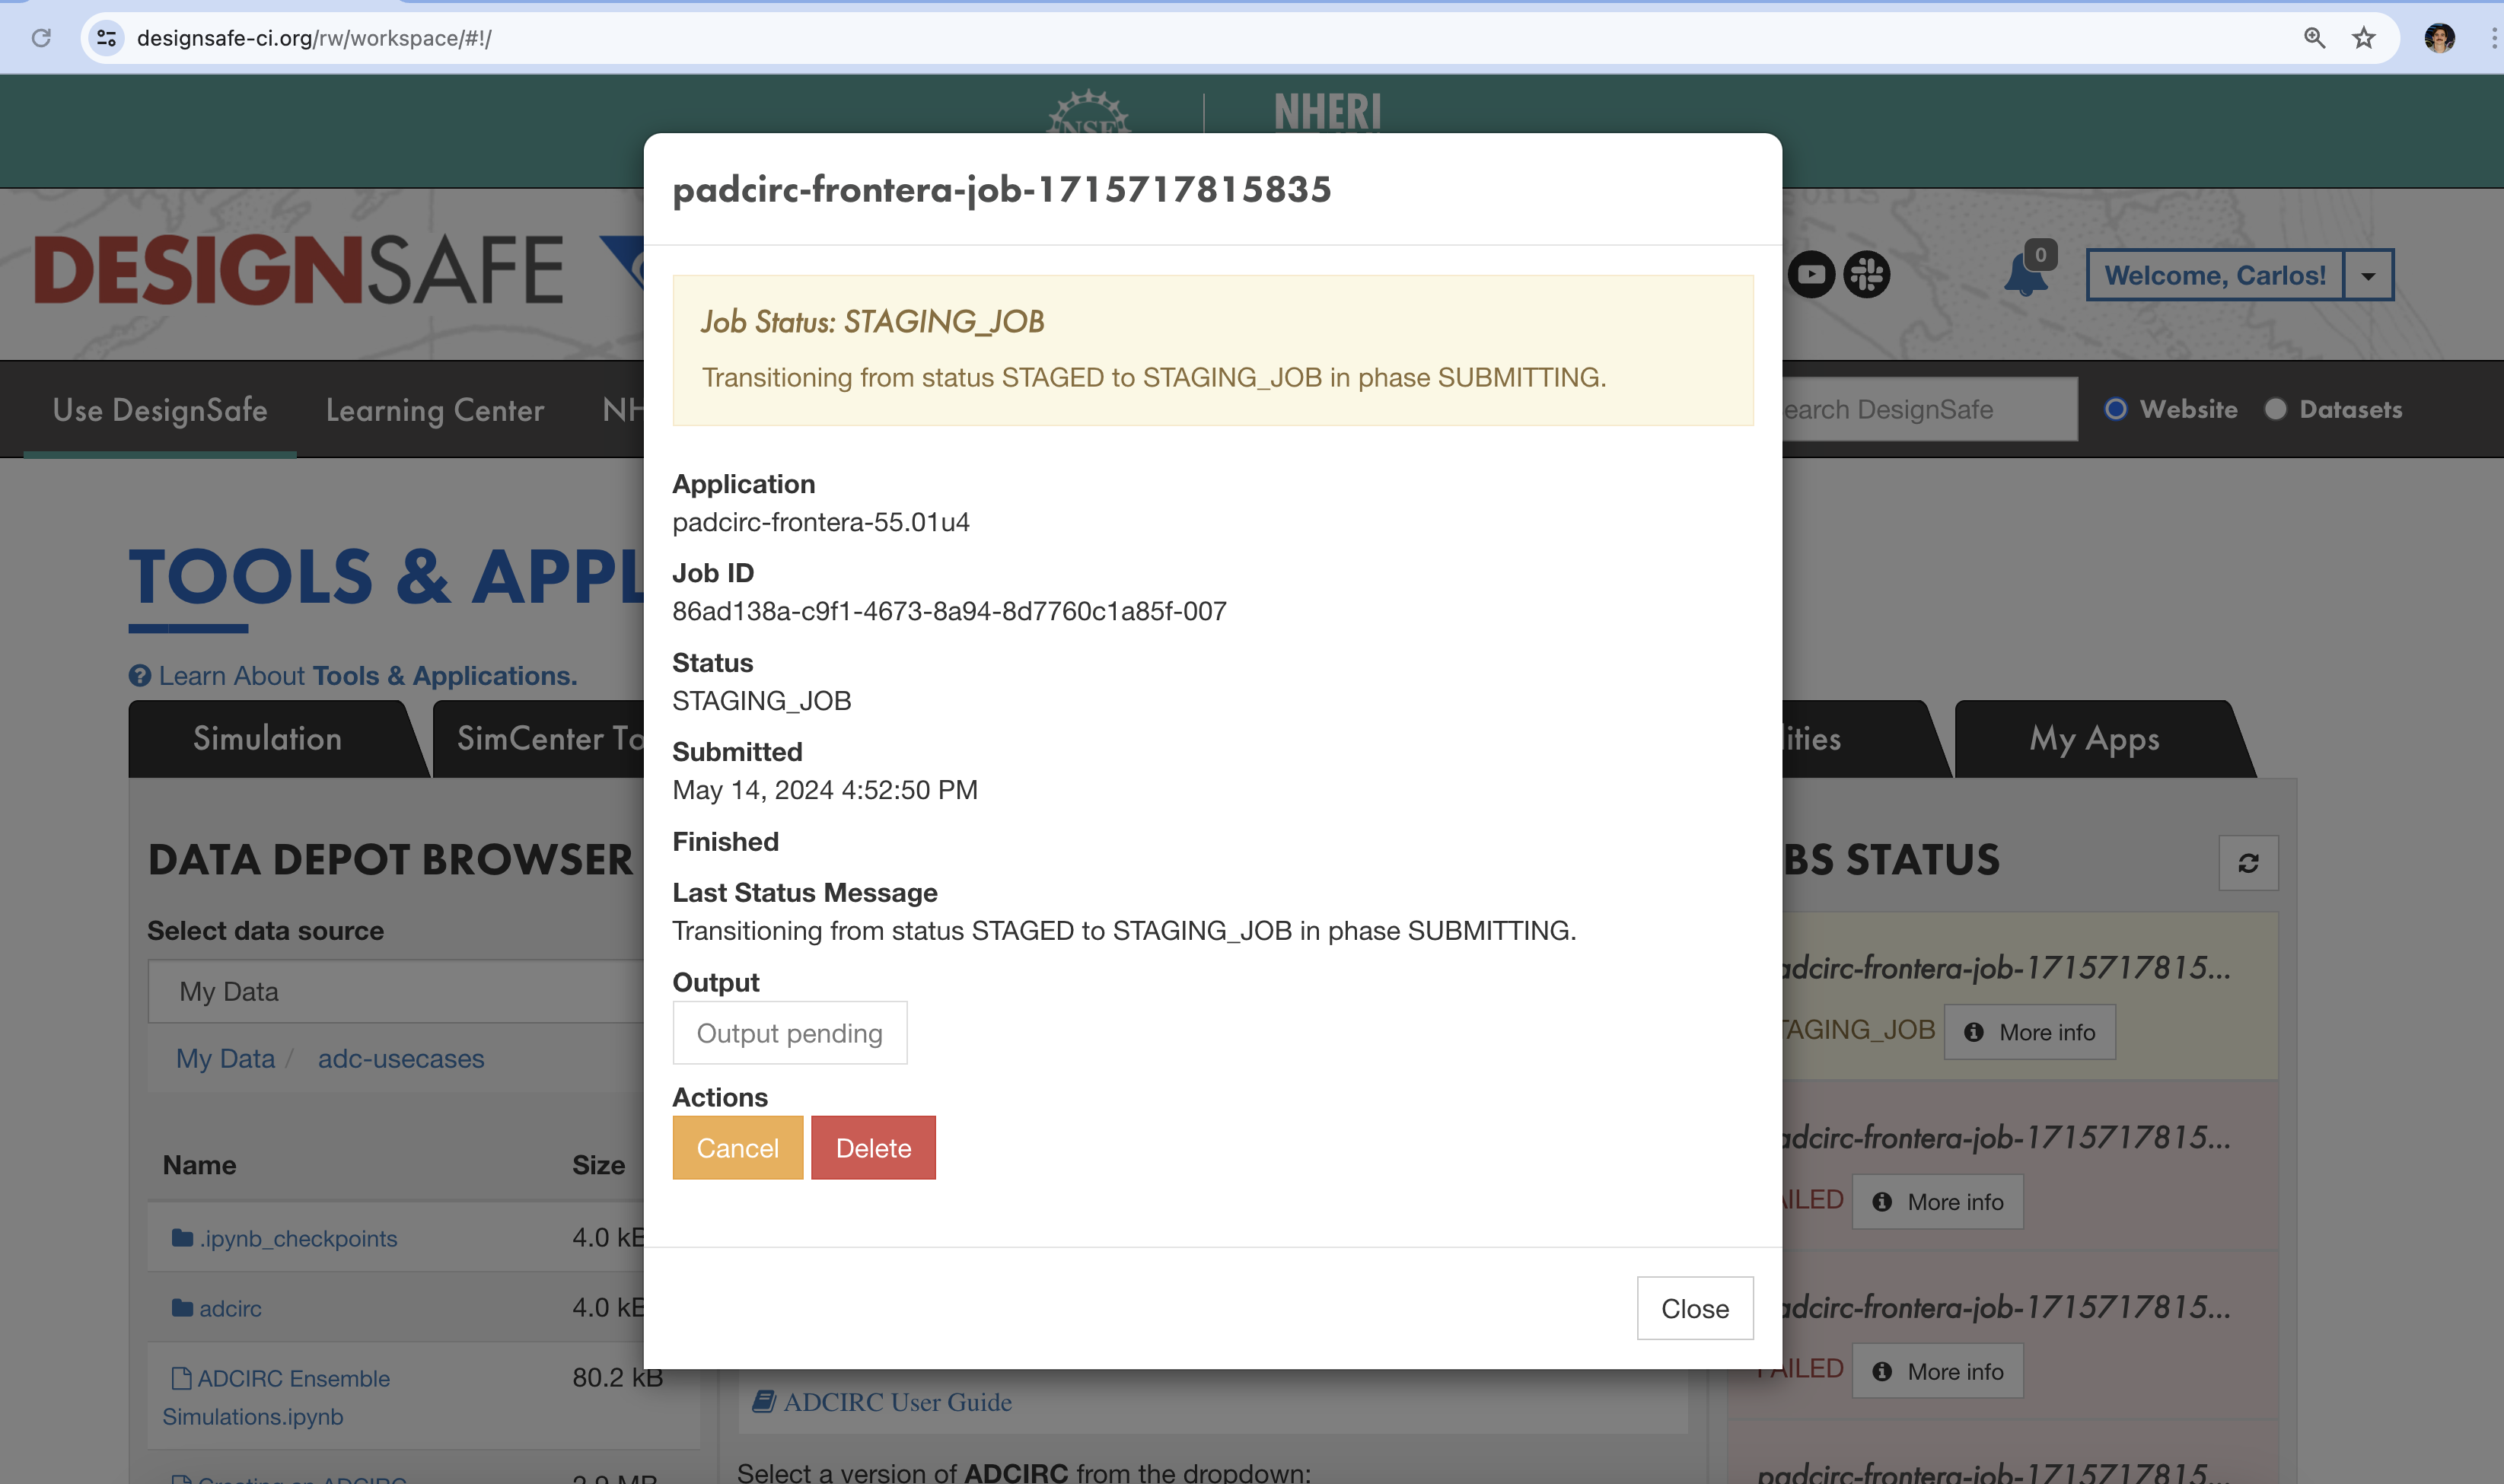Screen dimensions: 2504x1484
Task: Refresh the Jobs Status panel
Action: (2248, 863)
